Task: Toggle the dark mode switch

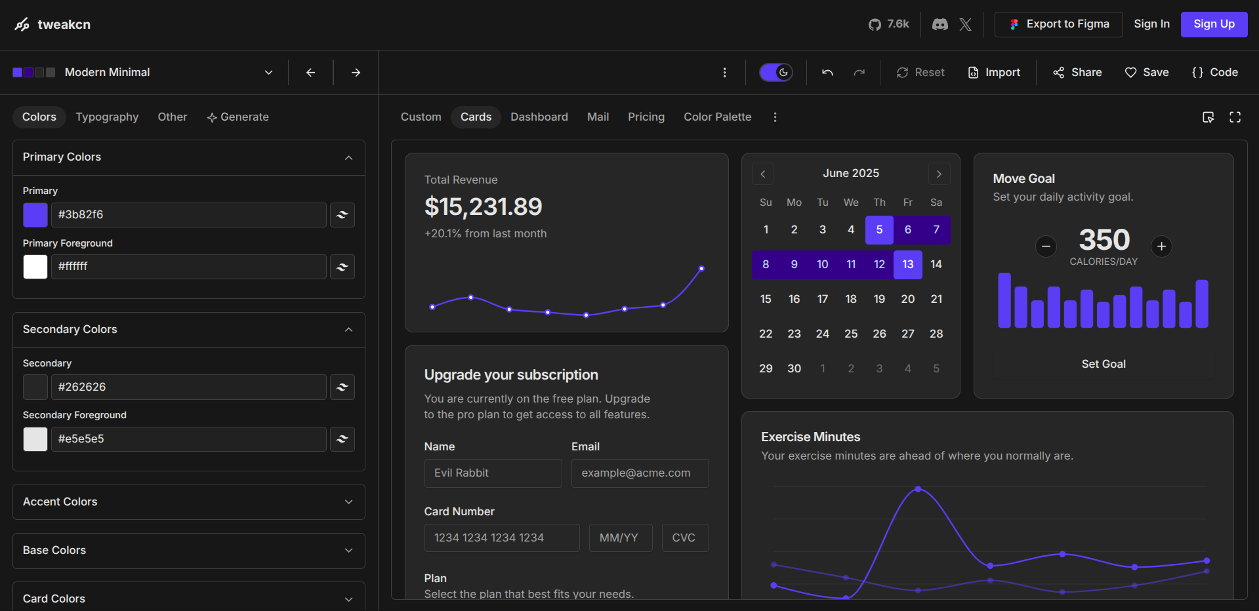Action: [775, 72]
